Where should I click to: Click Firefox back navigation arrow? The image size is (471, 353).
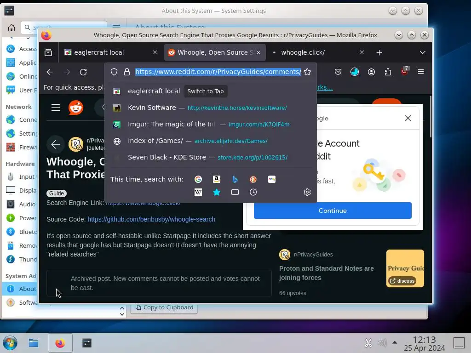point(50,72)
